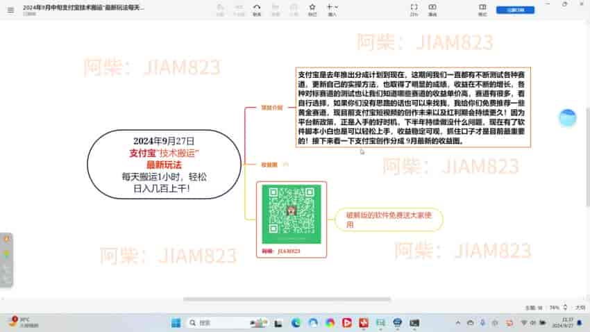The height and width of the screenshot is (332, 590).
Task: Click the Boundary toolbar icon
Action: pyautogui.click(x=294, y=10)
